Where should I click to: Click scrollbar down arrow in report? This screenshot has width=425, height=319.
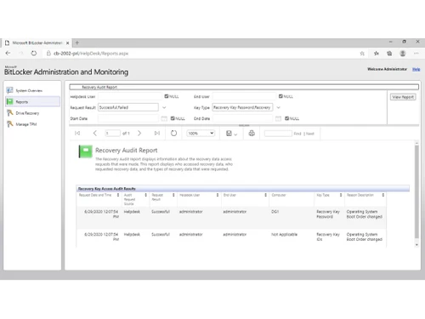click(x=416, y=245)
